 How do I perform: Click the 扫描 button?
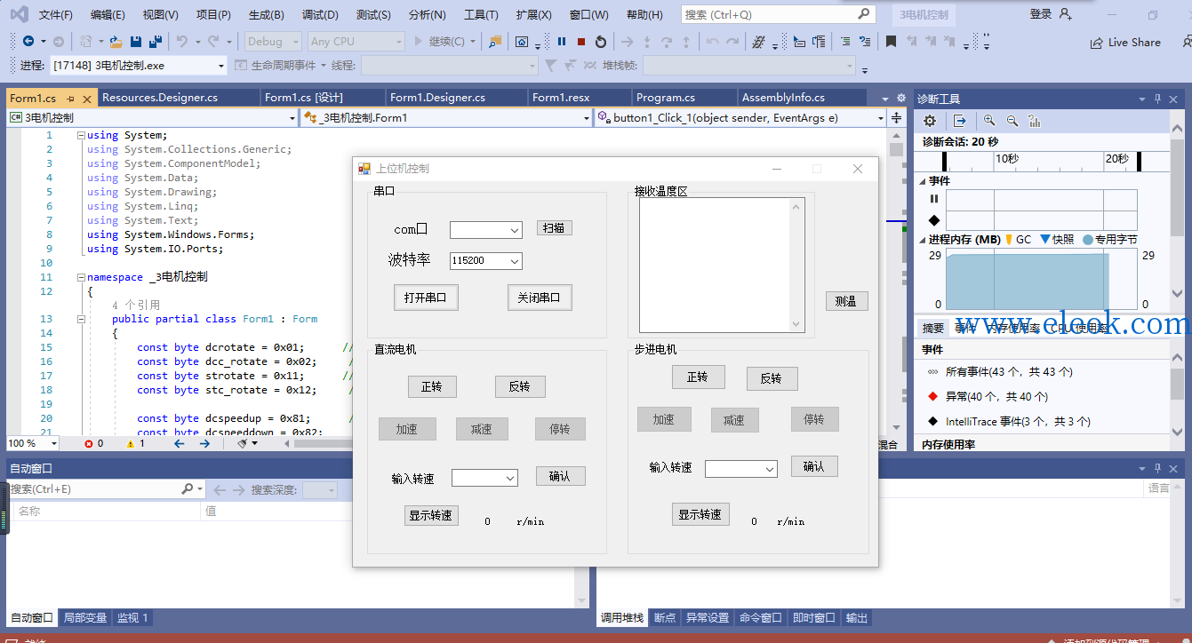[554, 228]
